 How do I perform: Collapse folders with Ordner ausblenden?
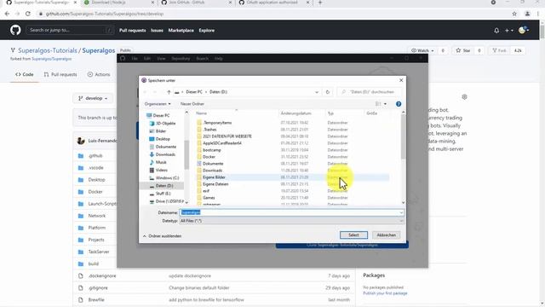[163, 236]
